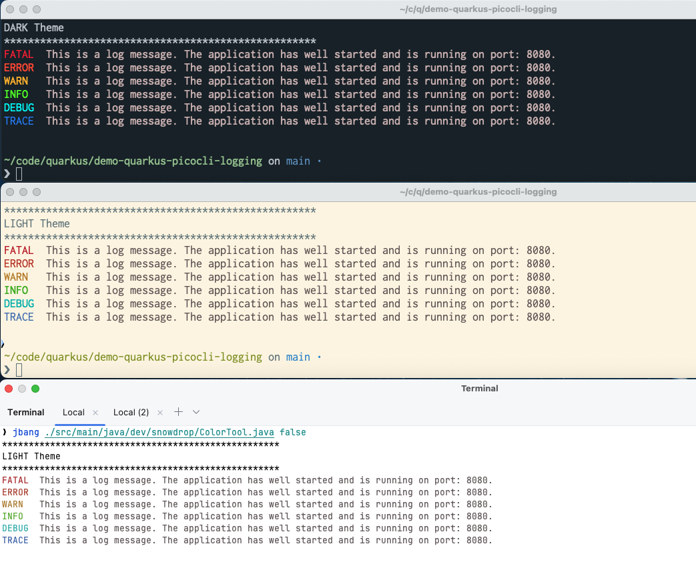
Task: Select the "Local" terminal tab
Action: (73, 413)
